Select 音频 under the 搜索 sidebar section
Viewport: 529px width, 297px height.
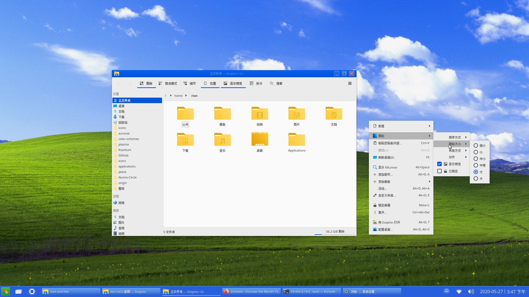coord(137,228)
